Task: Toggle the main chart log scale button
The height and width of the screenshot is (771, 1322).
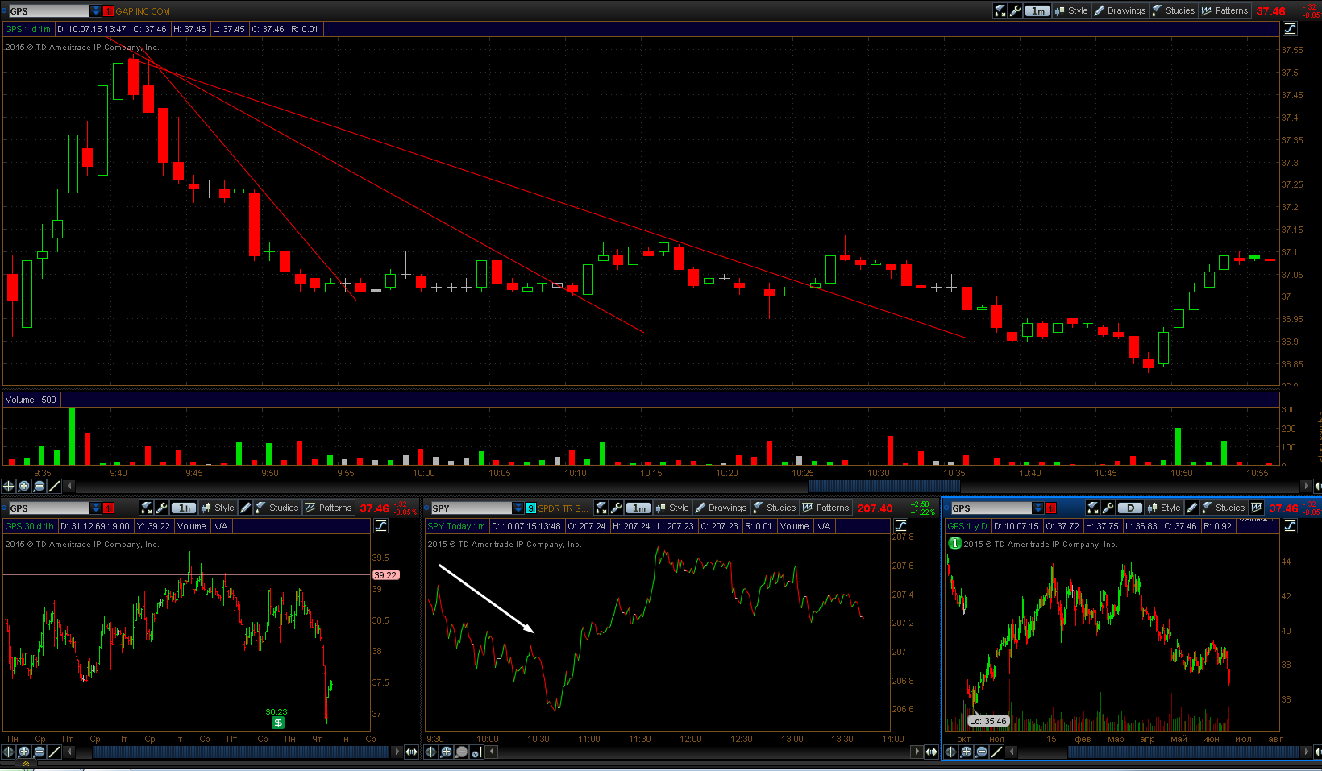Action: pyautogui.click(x=1290, y=29)
